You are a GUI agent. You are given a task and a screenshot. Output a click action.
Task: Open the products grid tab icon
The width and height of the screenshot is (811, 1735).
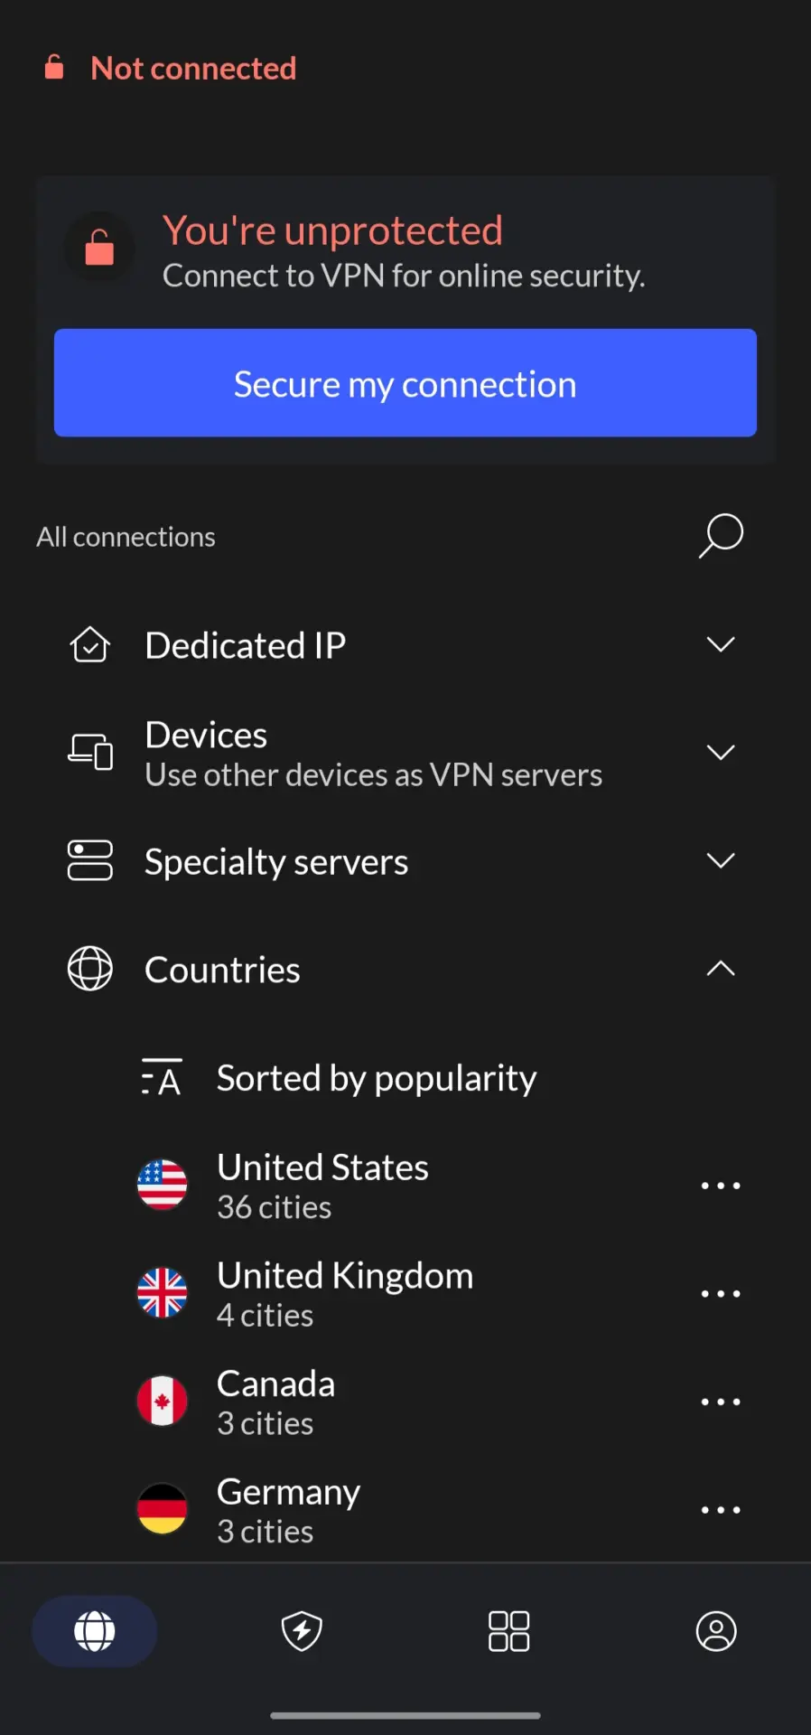(x=508, y=1631)
